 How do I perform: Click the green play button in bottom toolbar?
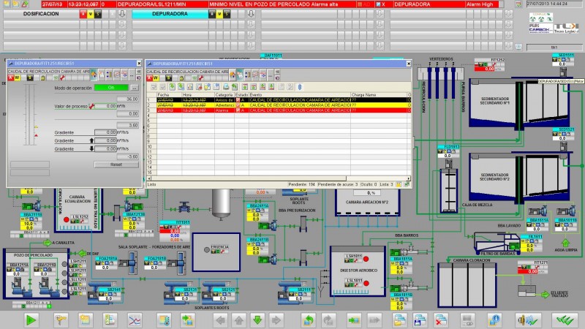(31, 320)
